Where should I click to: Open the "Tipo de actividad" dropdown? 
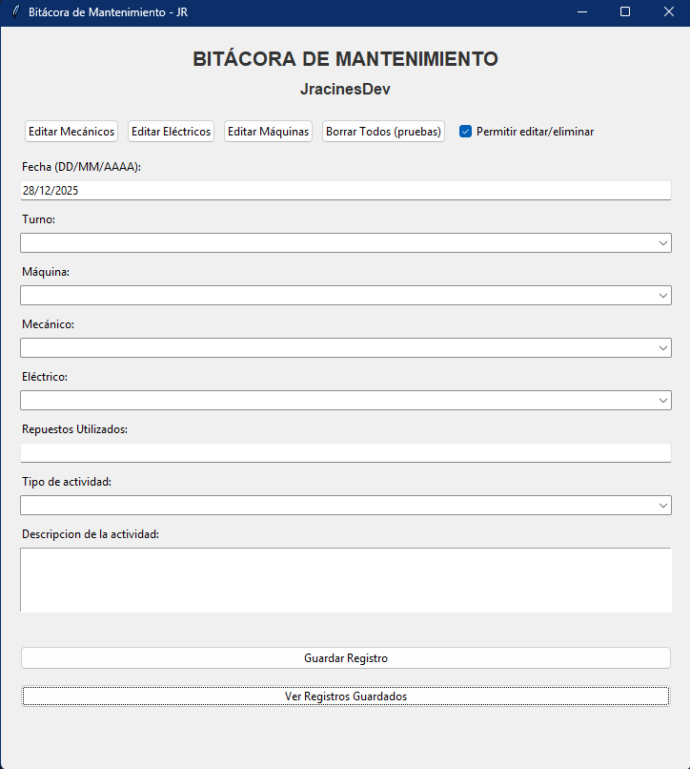345,504
